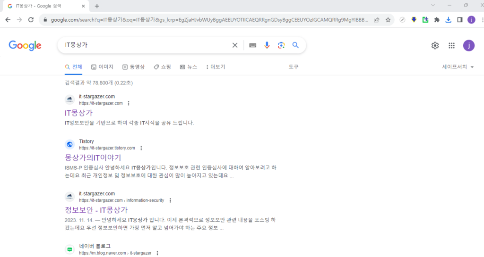Expand the 더보기 menu
This screenshot has width=484, height=257.
(x=216, y=67)
